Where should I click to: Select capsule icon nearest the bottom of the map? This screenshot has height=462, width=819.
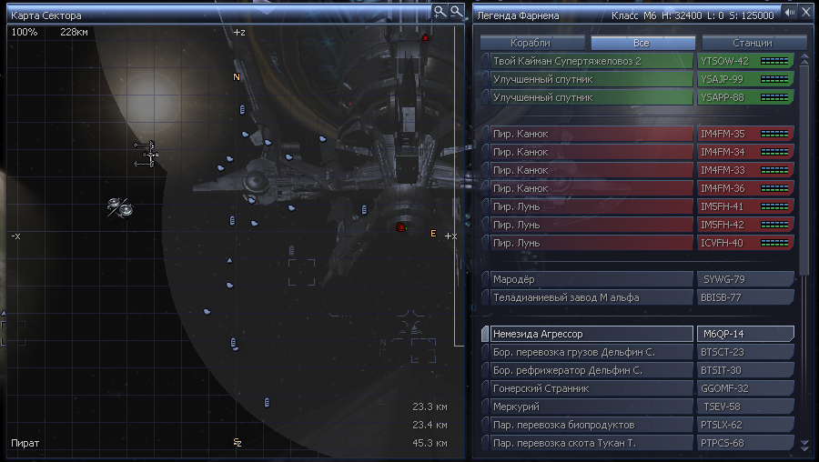click(267, 403)
